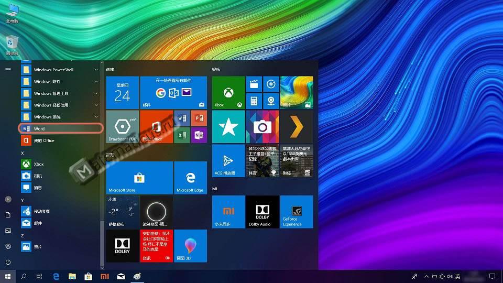The image size is (503, 283).
Task: Open the user account icon in Start sidebar
Action: [x=8, y=199]
